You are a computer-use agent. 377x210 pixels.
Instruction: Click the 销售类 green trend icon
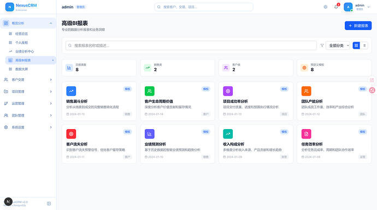[148, 68]
